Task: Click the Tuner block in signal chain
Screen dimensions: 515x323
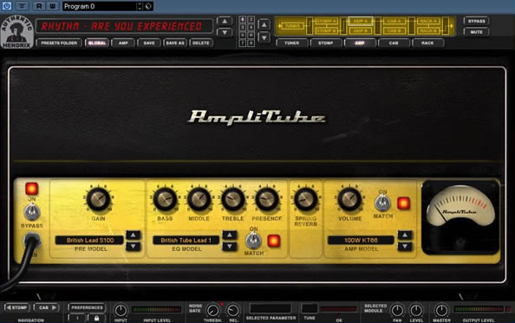Action: 292,26
